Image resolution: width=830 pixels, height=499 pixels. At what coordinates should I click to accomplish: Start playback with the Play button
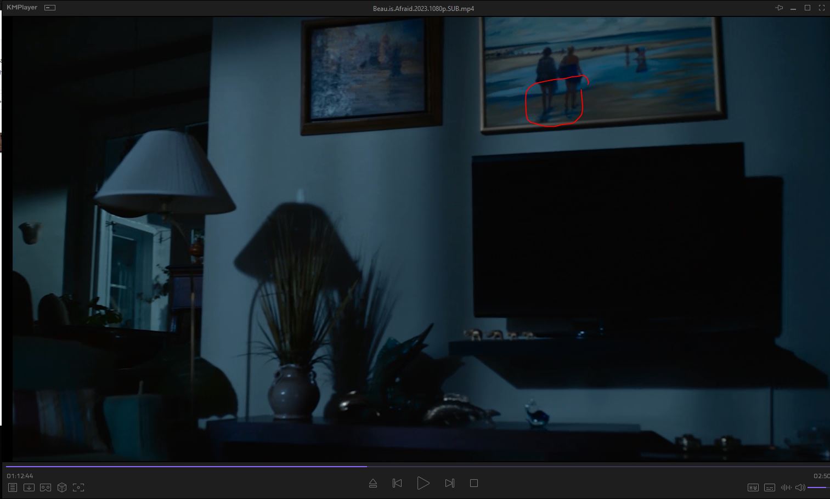click(423, 483)
